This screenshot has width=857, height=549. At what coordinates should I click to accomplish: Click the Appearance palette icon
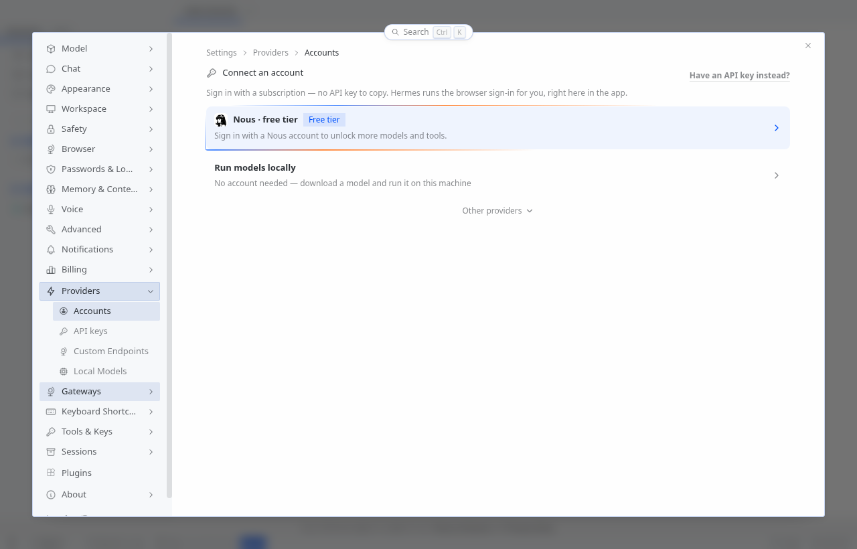51,89
